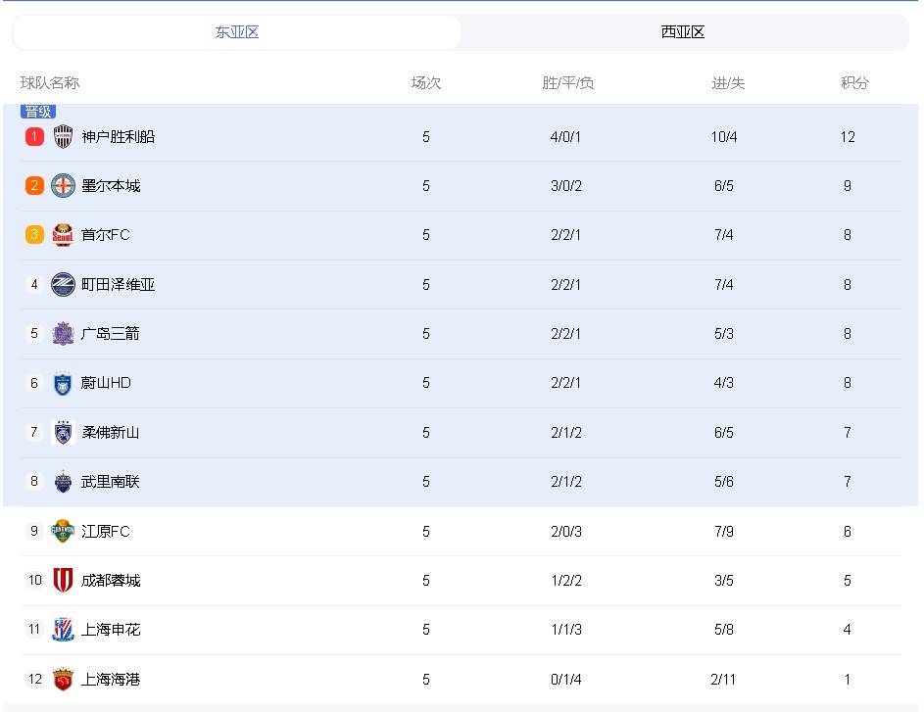Screen dimensions: 924x712
Task: Click the 广岛三箭 team emblem
Action: pos(64,334)
